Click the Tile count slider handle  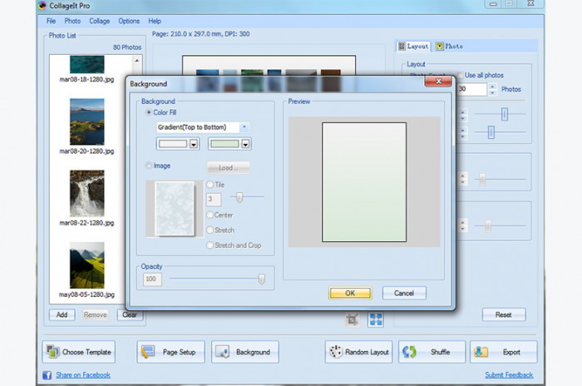point(239,197)
